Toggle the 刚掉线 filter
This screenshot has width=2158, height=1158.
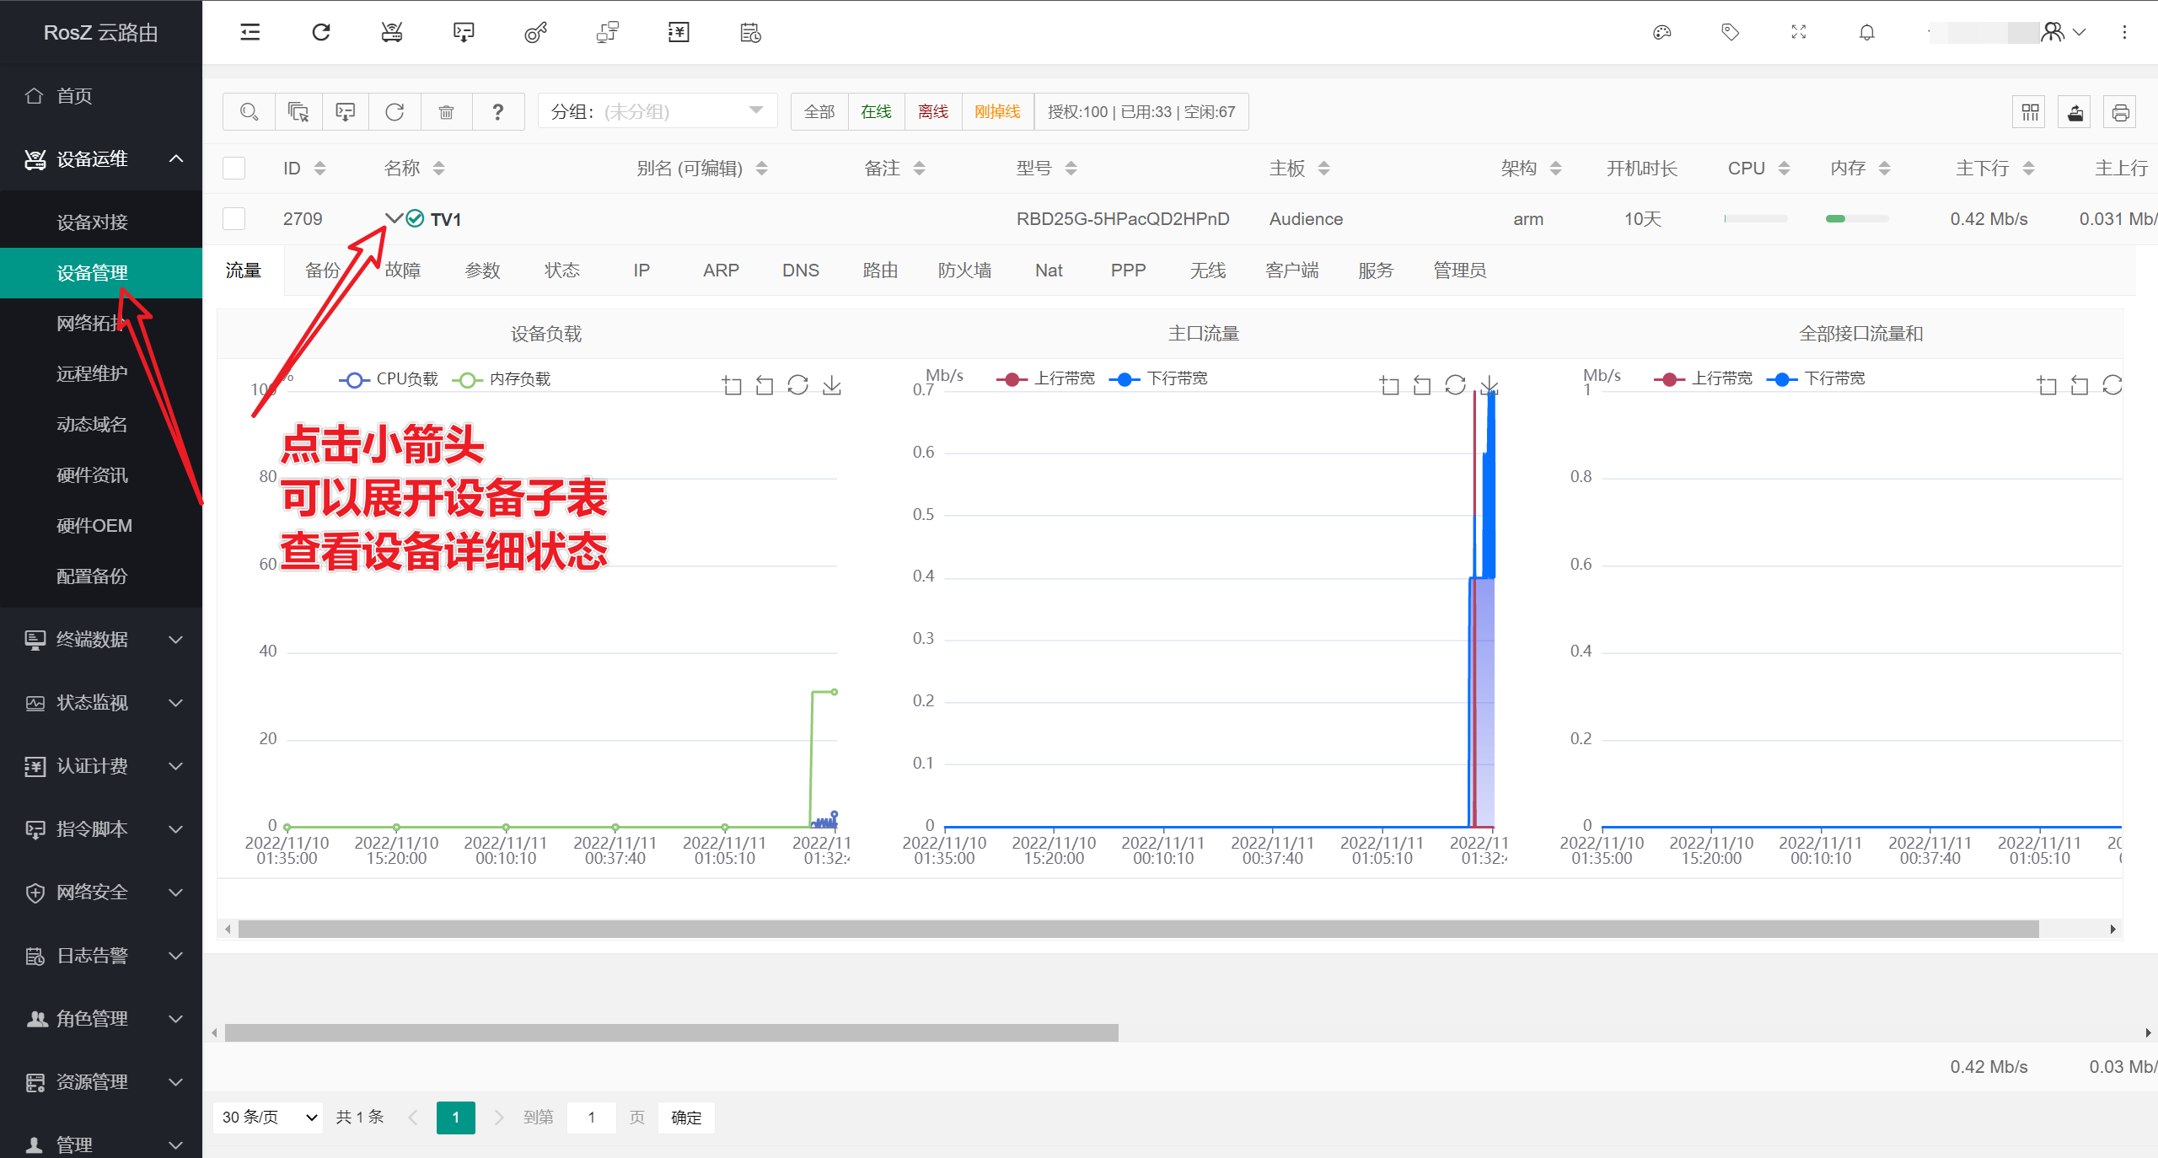click(997, 111)
